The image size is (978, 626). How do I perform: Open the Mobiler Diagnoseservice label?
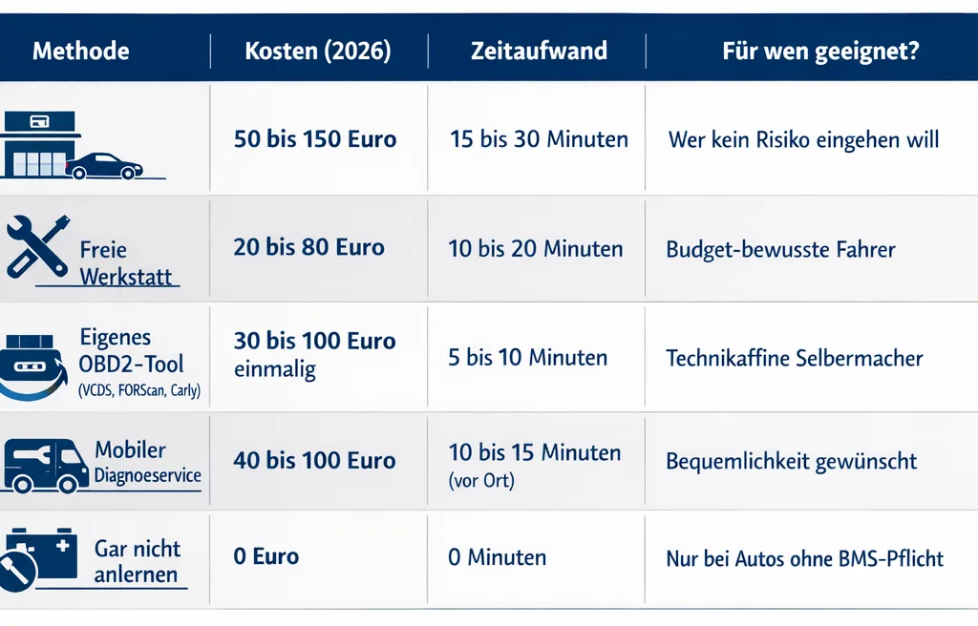click(x=147, y=462)
